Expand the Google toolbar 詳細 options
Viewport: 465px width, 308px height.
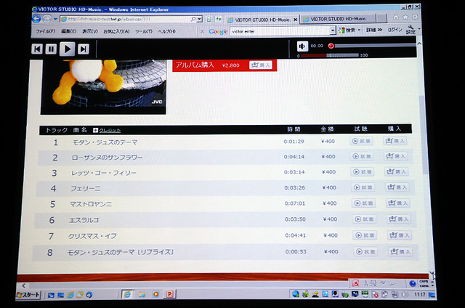tap(374, 30)
